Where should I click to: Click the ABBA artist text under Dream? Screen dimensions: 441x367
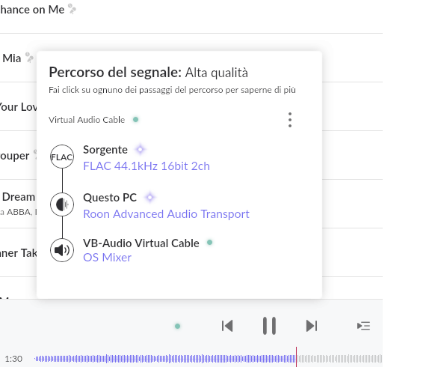point(19,212)
